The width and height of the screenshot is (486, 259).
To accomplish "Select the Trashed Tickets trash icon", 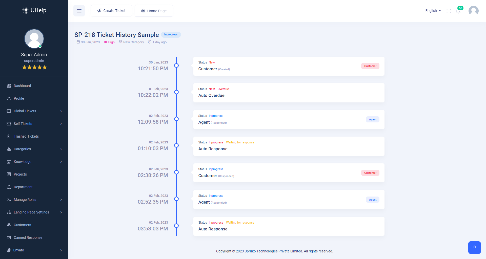I will point(9,136).
